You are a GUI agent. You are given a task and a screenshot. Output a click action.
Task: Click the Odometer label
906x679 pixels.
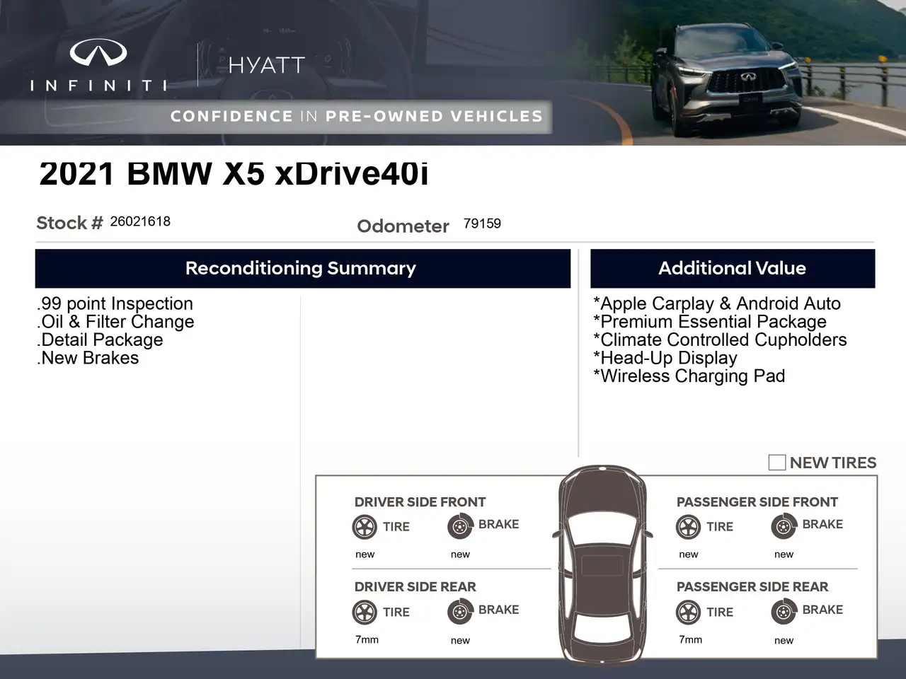(403, 226)
